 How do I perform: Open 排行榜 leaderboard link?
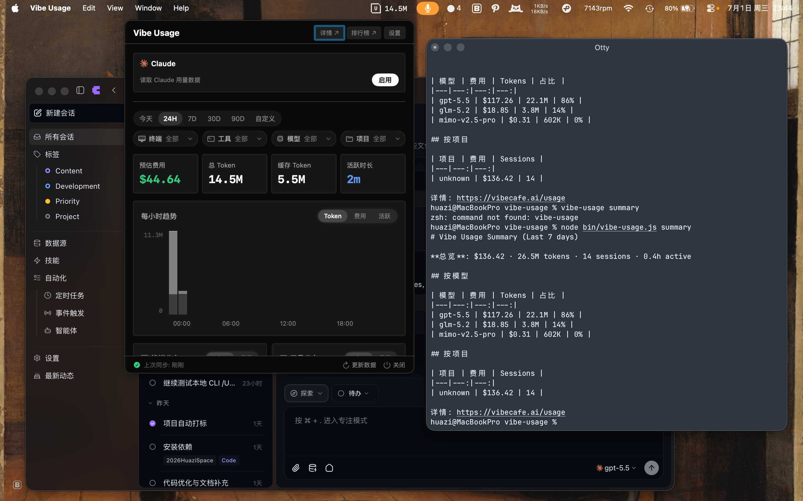[364, 33]
